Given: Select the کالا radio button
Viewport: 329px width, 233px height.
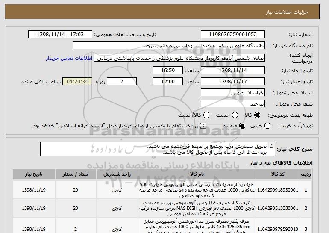Looking at the screenshot, I should click(x=257, y=115).
